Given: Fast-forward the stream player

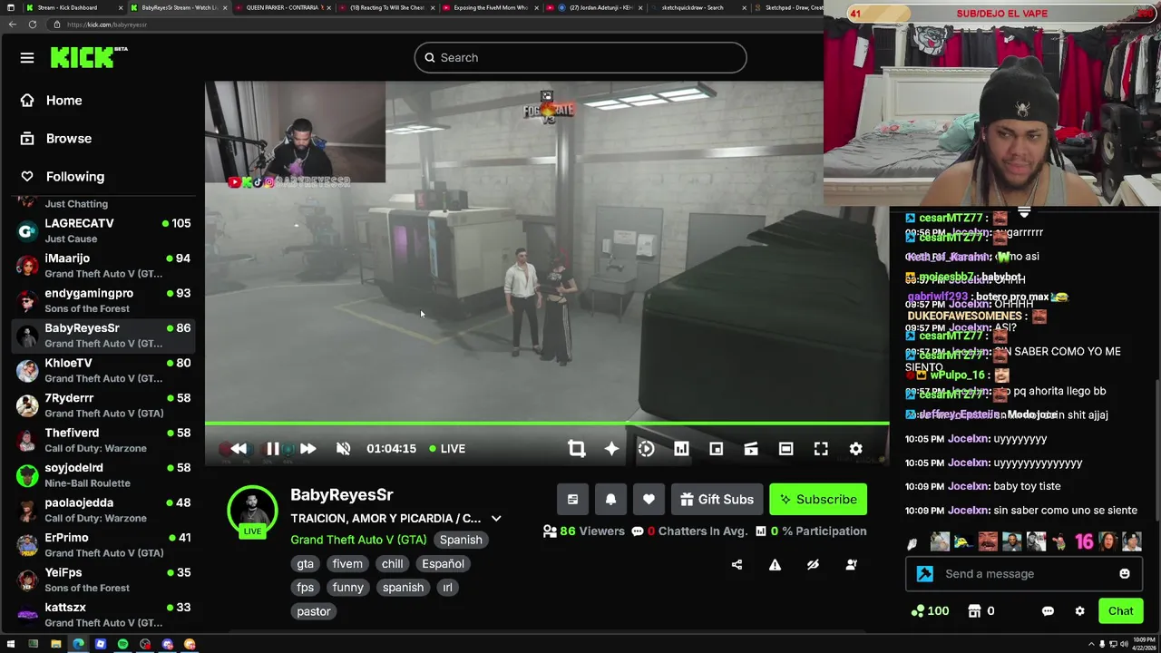Looking at the screenshot, I should pos(307,449).
